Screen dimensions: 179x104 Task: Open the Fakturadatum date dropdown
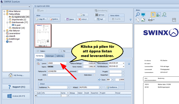pyautogui.click(x=123, y=63)
